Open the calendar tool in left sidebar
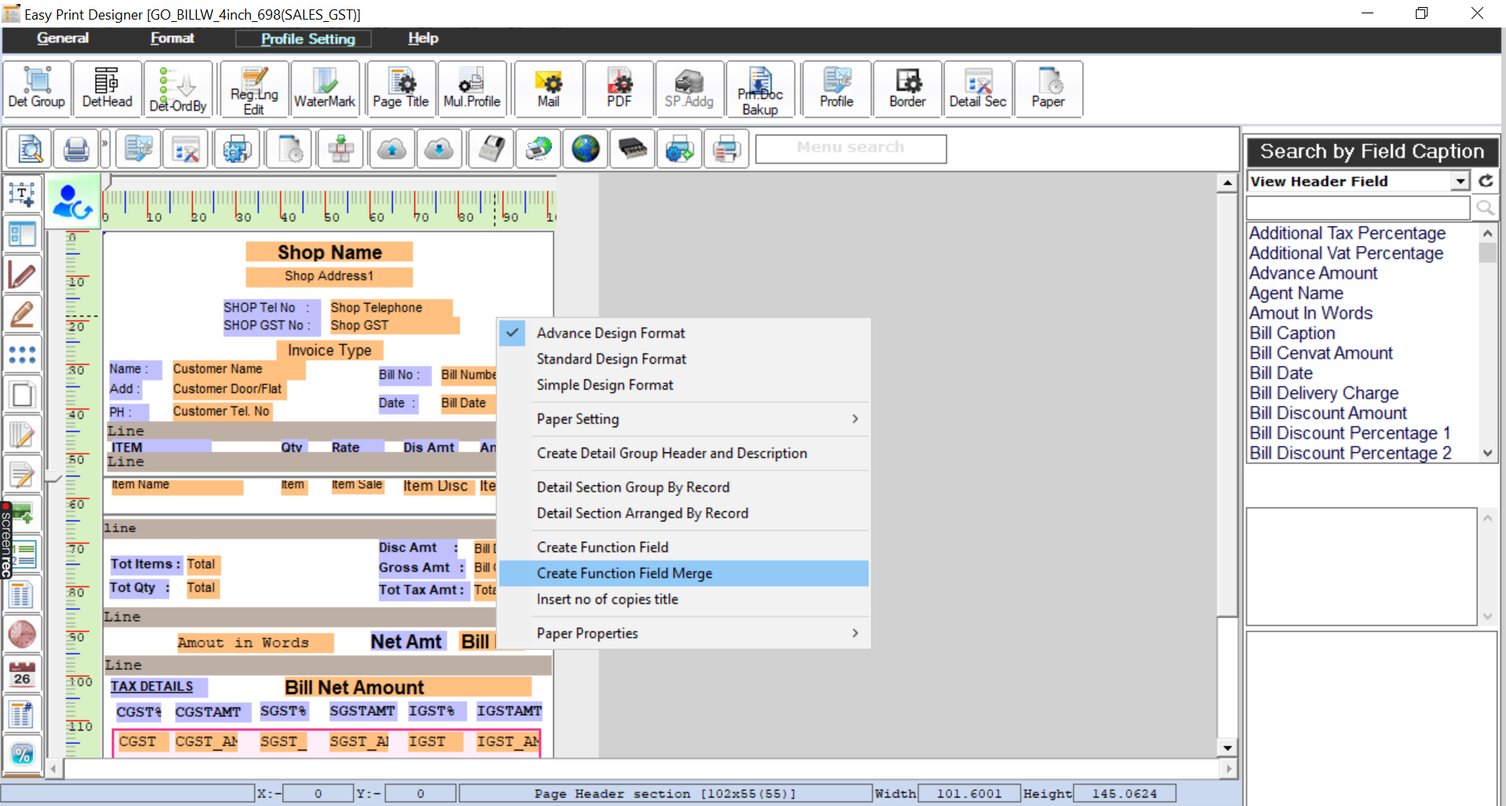1506x806 pixels. 22,673
